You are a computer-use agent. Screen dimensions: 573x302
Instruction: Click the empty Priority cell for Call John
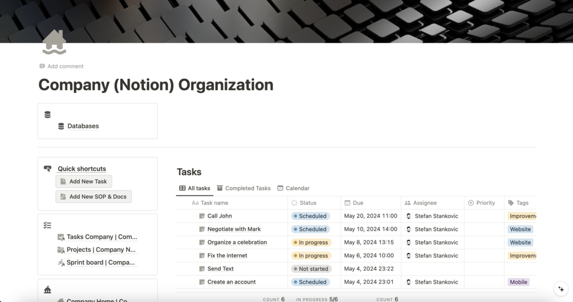[484, 216]
